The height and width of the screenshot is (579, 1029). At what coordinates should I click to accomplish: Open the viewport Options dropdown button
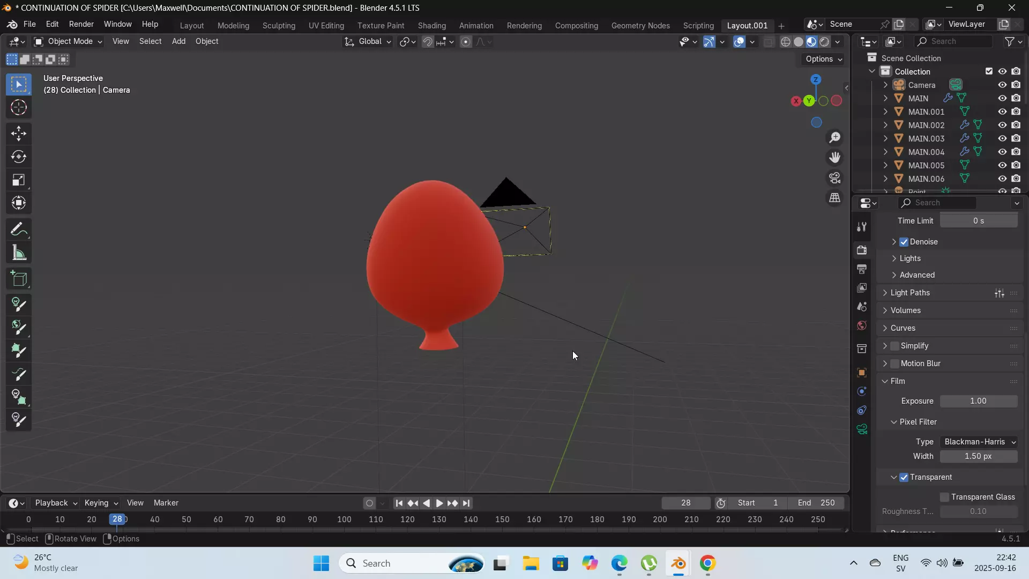click(824, 59)
